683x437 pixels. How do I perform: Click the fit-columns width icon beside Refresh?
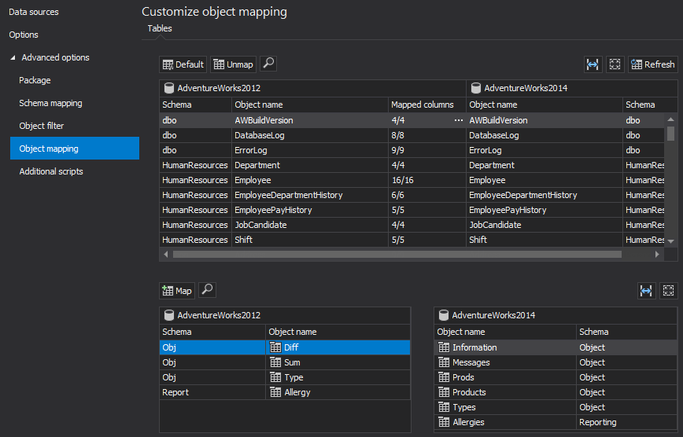click(593, 64)
